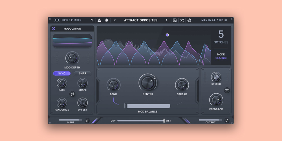Go to previous preset arrow
The image size is (282, 141).
[x=115, y=20]
